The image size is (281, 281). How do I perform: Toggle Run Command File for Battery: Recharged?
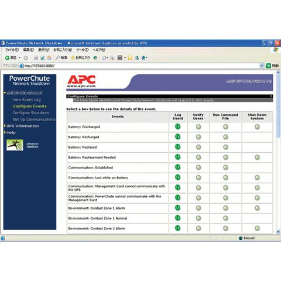tap(225, 137)
